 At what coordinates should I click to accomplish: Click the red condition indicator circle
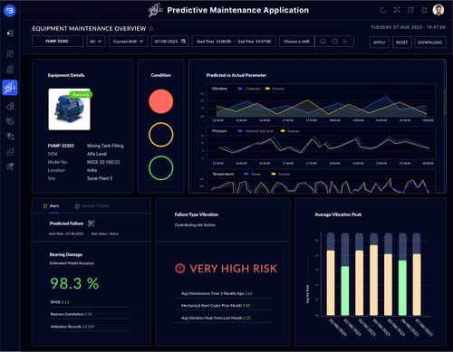[x=161, y=101]
